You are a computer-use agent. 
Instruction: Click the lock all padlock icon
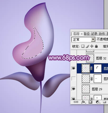96,46
